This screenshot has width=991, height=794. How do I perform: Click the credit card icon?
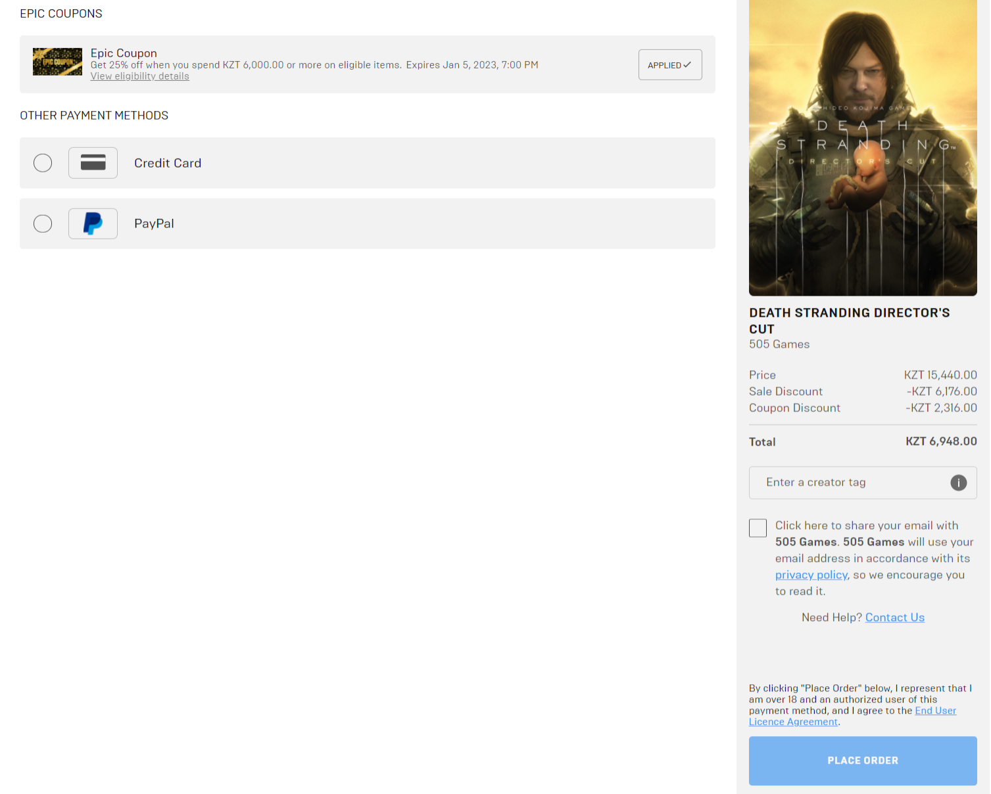(93, 163)
